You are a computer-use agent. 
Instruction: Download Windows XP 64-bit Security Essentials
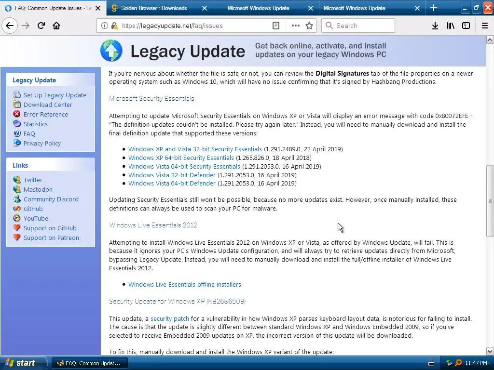point(181,158)
